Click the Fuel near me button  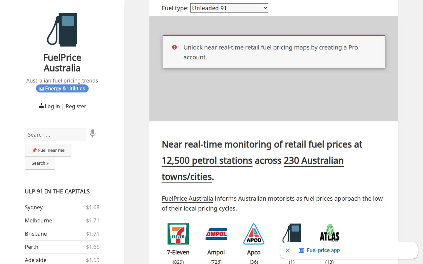tap(48, 150)
